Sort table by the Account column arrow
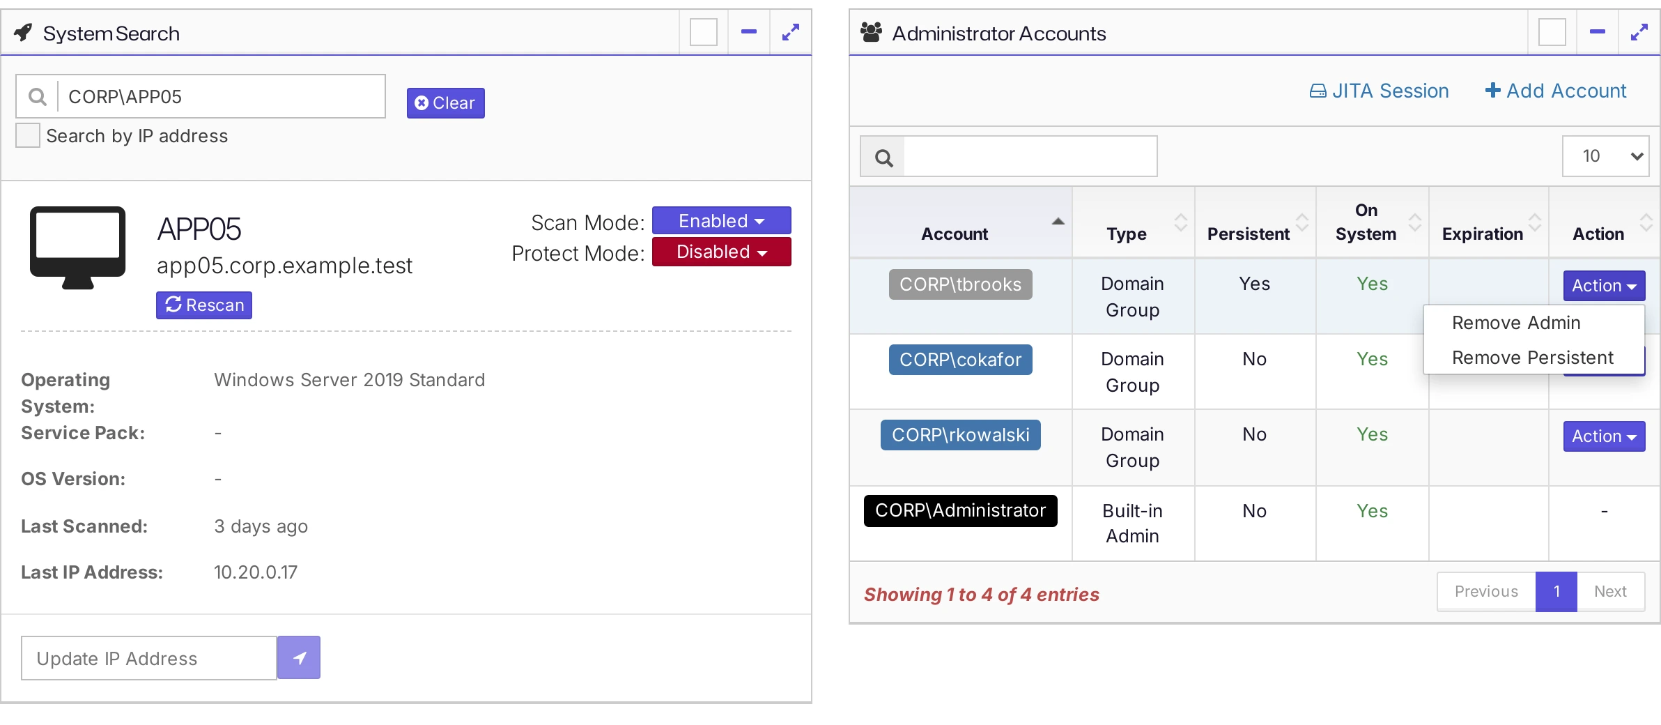1661x725 pixels. [1058, 222]
